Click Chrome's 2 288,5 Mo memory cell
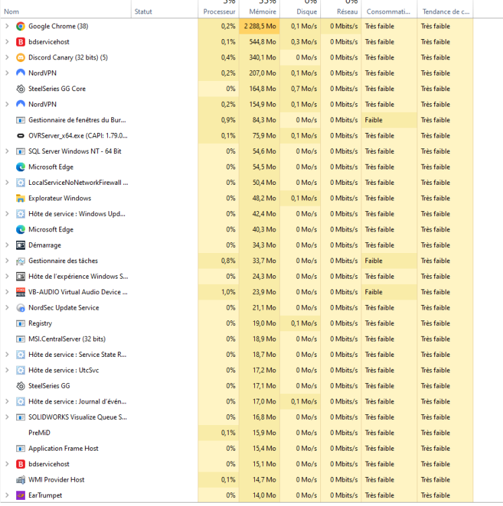The height and width of the screenshot is (506, 503). click(260, 26)
